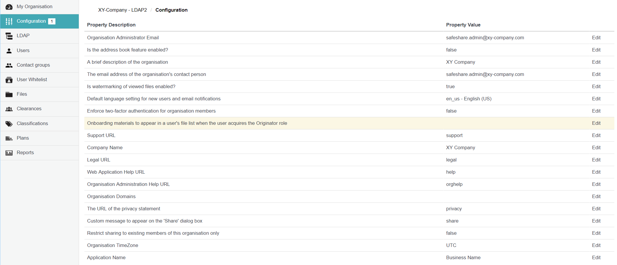
Task: Click the Clearances group icon
Action: pyautogui.click(x=9, y=109)
